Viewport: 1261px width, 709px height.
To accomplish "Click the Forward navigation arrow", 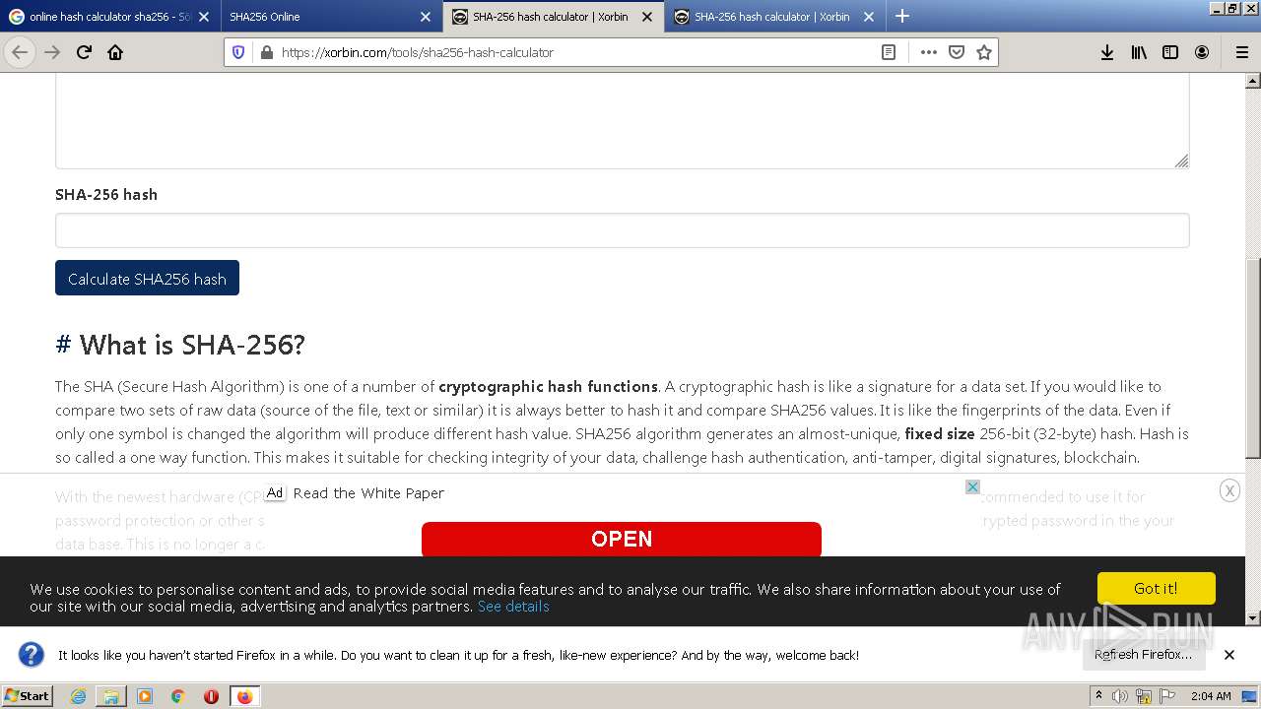I will pyautogui.click(x=52, y=52).
